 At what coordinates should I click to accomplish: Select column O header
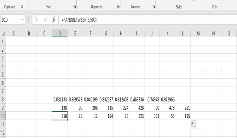[229, 34]
